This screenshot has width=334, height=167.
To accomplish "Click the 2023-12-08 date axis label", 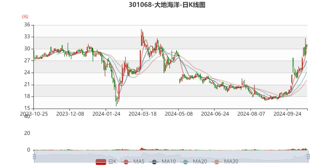I will click(x=70, y=114).
